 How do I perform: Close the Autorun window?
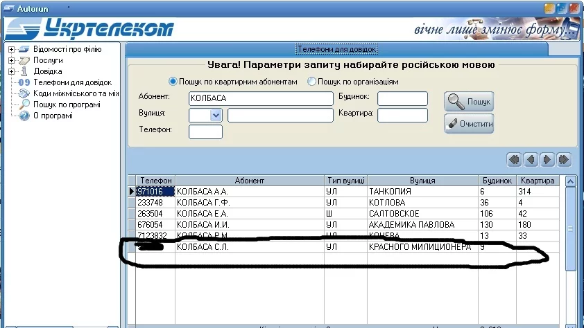pos(574,8)
